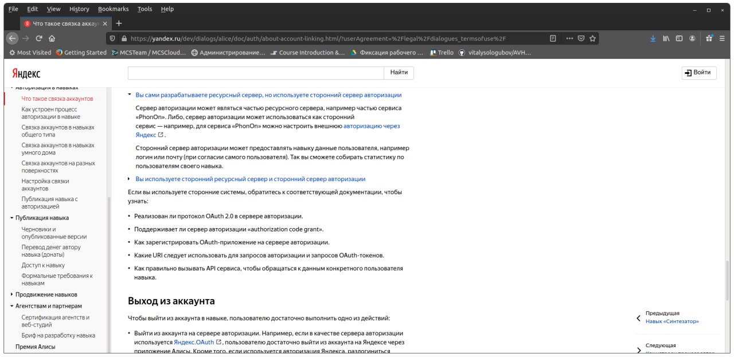The width and height of the screenshot is (734, 357).
Task: Open a new browser tab
Action: [x=119, y=23]
